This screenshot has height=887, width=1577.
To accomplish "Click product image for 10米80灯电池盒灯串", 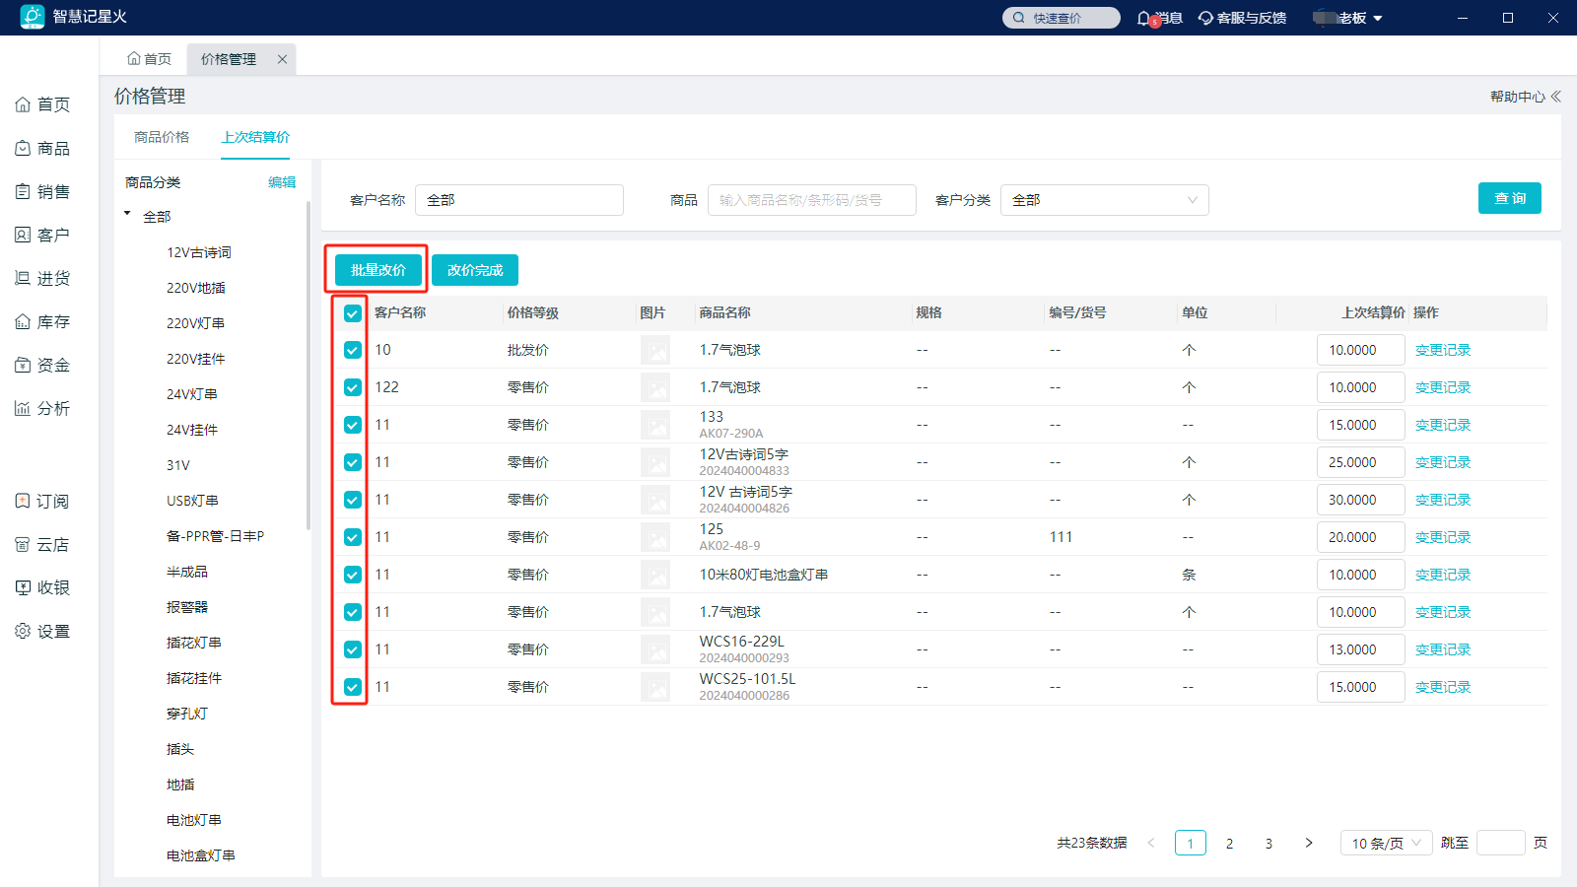I will point(655,575).
